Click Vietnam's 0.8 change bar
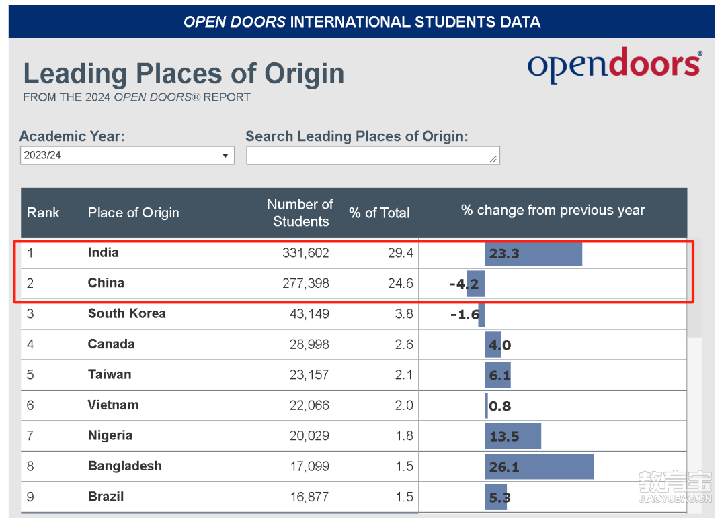The height and width of the screenshot is (518, 726). pos(486,406)
